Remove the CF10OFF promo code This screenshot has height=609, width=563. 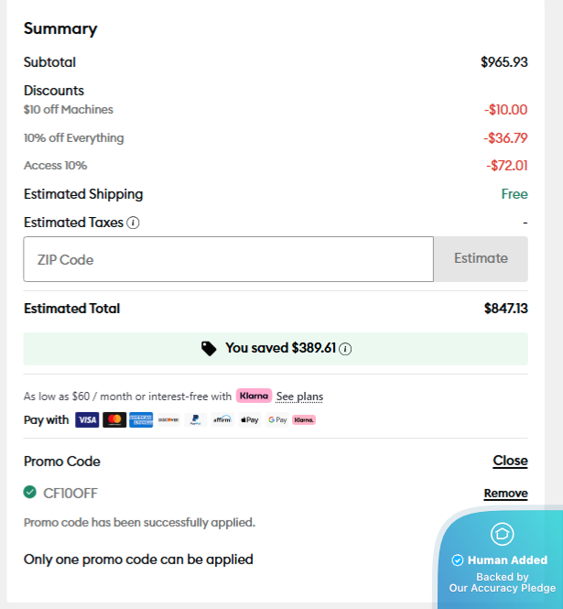pos(505,494)
